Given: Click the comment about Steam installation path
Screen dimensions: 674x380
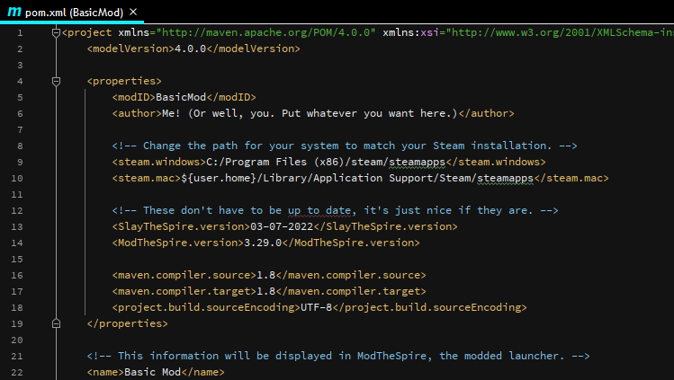Looking at the screenshot, I should [x=345, y=146].
